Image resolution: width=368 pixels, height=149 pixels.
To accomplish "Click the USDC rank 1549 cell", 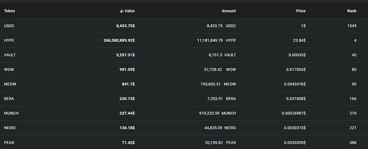I will [352, 26].
